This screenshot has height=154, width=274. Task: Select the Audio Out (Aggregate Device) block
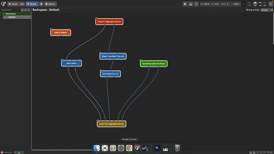pos(112,124)
